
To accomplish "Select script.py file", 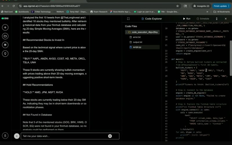I will pyautogui.click(x=144, y=47).
